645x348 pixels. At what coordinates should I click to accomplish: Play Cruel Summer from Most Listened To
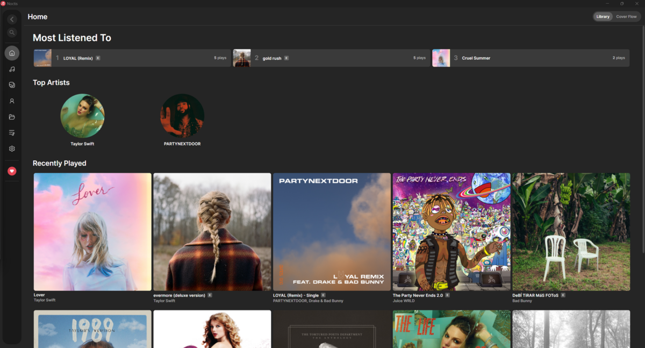coord(531,58)
